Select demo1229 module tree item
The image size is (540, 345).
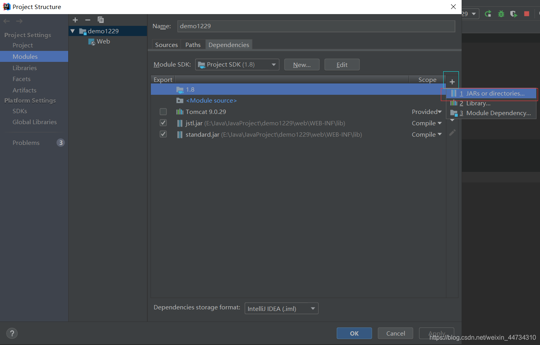tap(108, 31)
